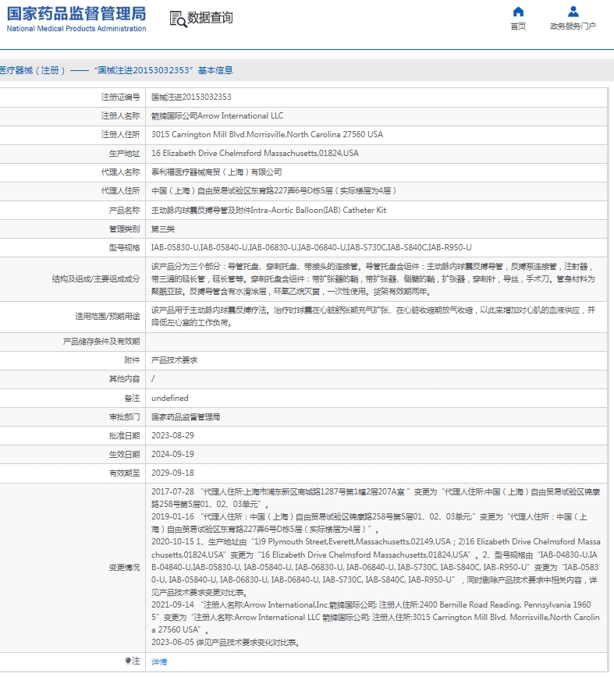
Task: Click the 审批部门 row label
Action: (x=124, y=416)
